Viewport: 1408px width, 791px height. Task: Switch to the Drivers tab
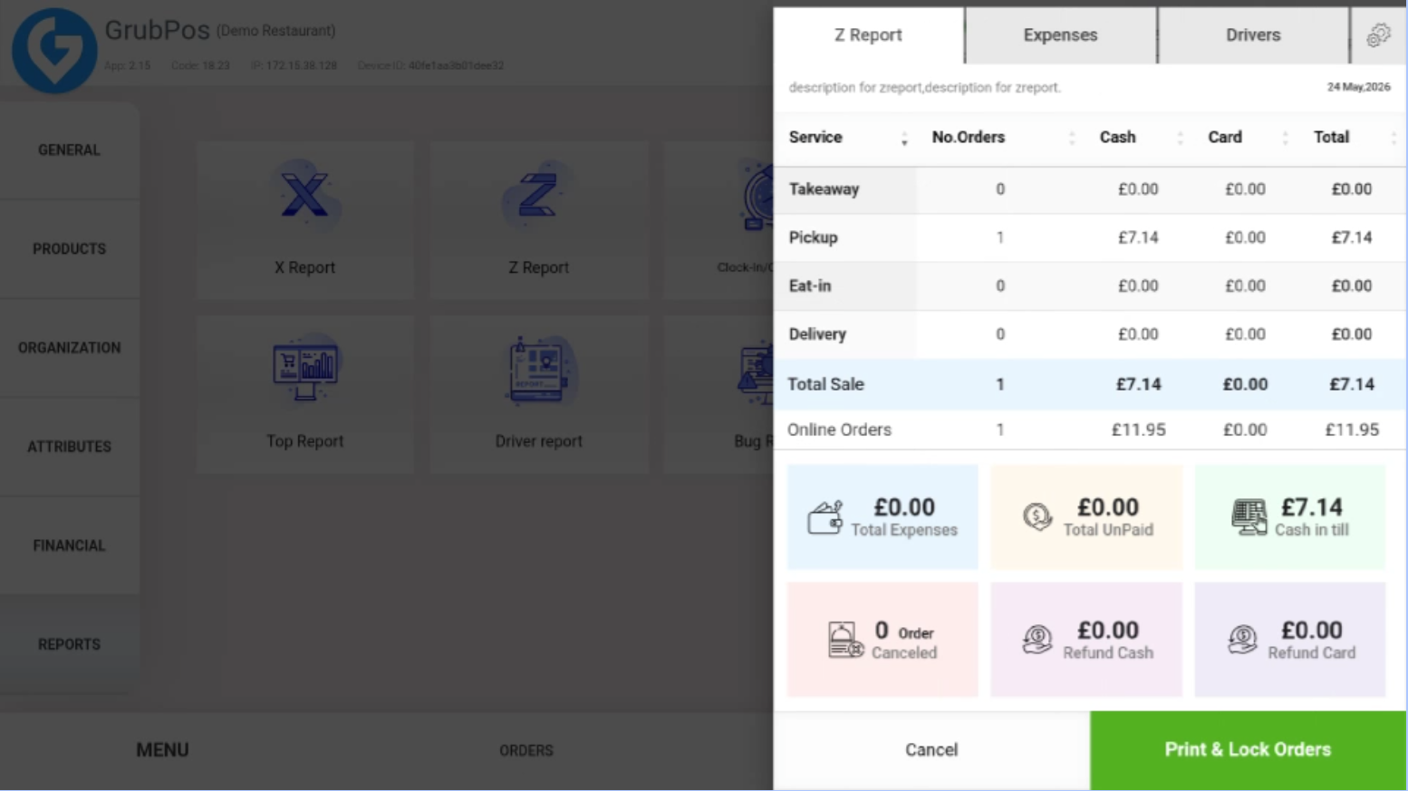click(x=1253, y=35)
